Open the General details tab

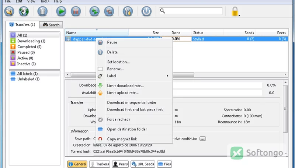(x=77, y=164)
